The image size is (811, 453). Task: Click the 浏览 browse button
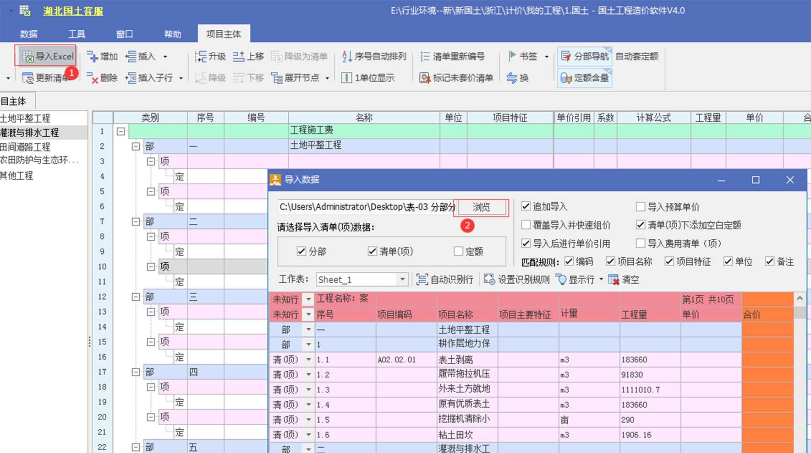[481, 207]
